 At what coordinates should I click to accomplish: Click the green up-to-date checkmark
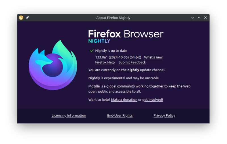92,51
